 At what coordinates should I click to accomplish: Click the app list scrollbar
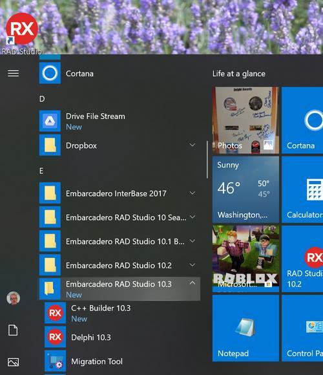207,160
